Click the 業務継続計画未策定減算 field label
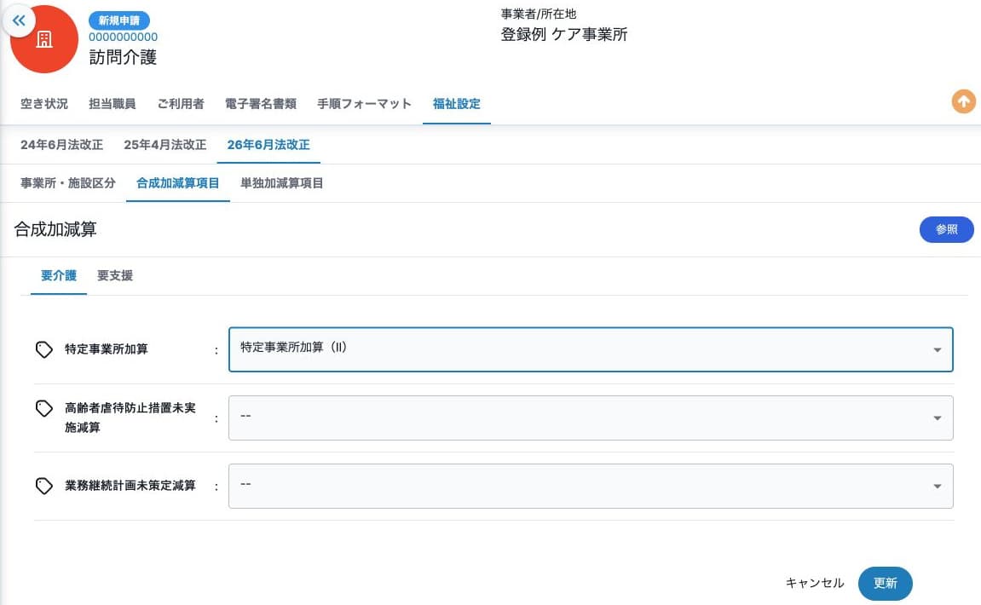Viewport: 981px width, 605px height. click(130, 486)
